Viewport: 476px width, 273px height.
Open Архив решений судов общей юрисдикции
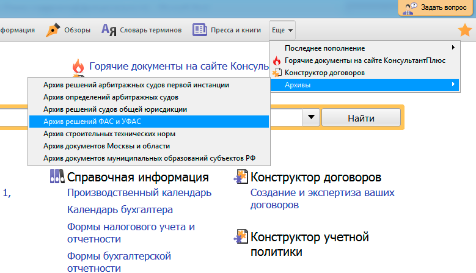[x=149, y=109]
